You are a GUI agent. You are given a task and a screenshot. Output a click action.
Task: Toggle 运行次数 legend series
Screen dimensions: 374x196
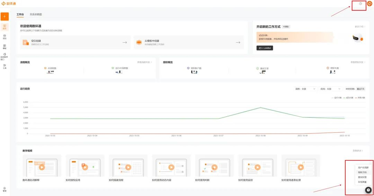click(x=336, y=98)
